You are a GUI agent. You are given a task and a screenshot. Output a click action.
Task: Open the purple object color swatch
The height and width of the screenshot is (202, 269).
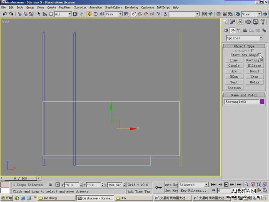coord(262,102)
